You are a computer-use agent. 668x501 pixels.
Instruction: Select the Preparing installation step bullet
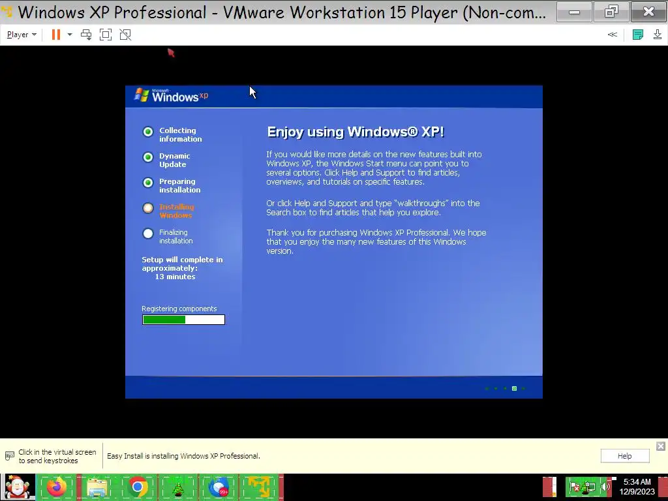(148, 183)
